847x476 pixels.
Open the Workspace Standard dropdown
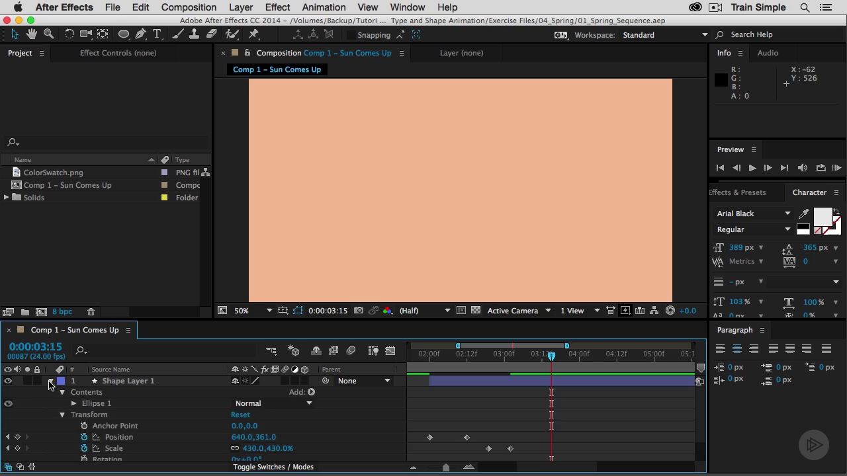[x=664, y=35]
